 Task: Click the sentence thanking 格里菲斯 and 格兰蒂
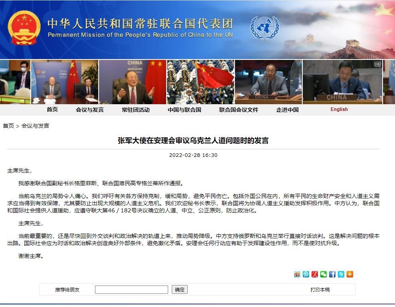click(101, 183)
